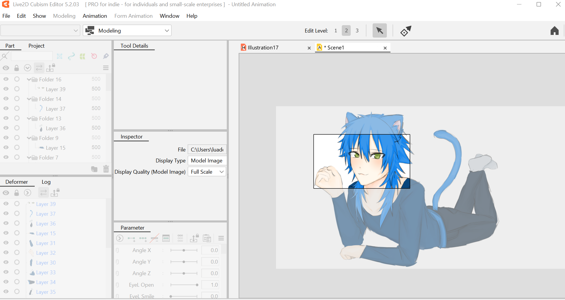Click the warp deformer icon in Part panel
This screenshot has height=300, width=565.
60,56
